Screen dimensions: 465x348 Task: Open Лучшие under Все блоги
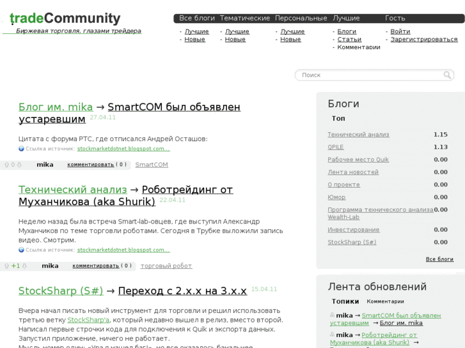coord(196,31)
